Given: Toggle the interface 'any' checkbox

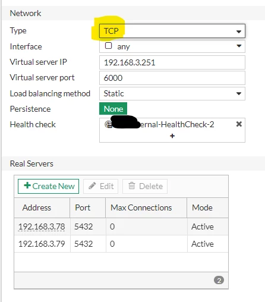Looking at the screenshot, I should (108, 46).
